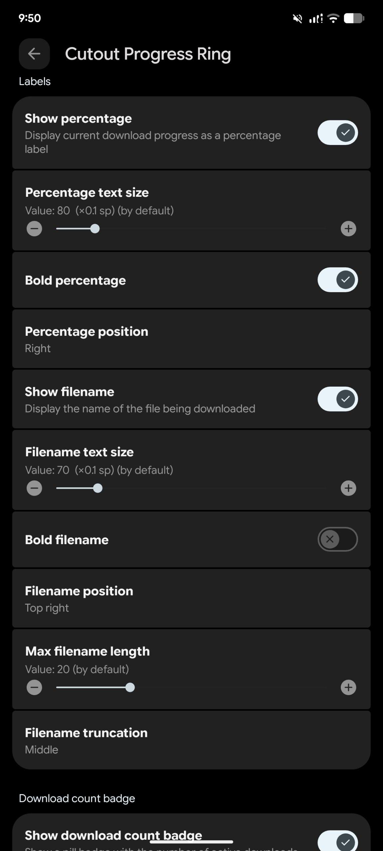Viewport: 383px width, 851px height.
Task: Tap the back arrow button
Action: click(x=34, y=54)
